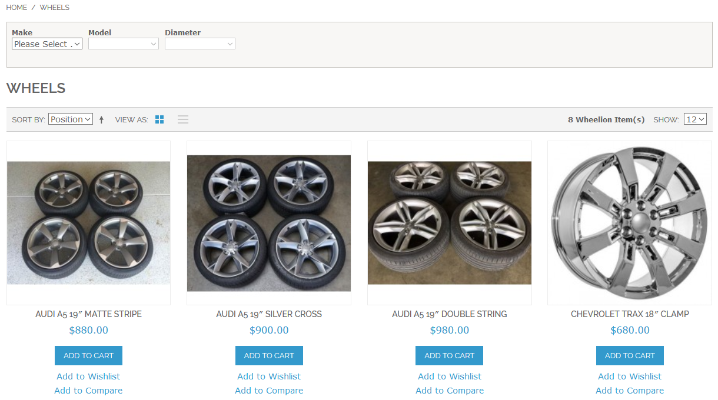Add Audi A5 Double String to cart

(449, 355)
